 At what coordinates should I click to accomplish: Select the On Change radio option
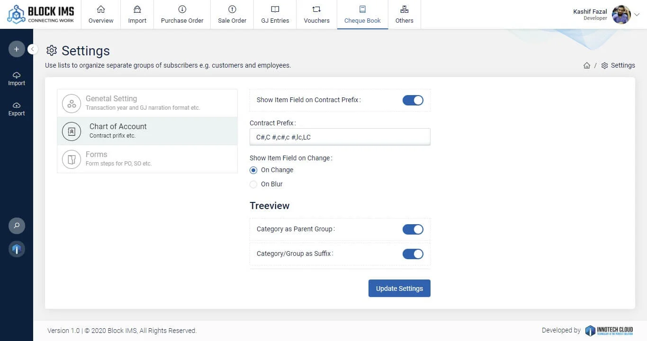254,170
